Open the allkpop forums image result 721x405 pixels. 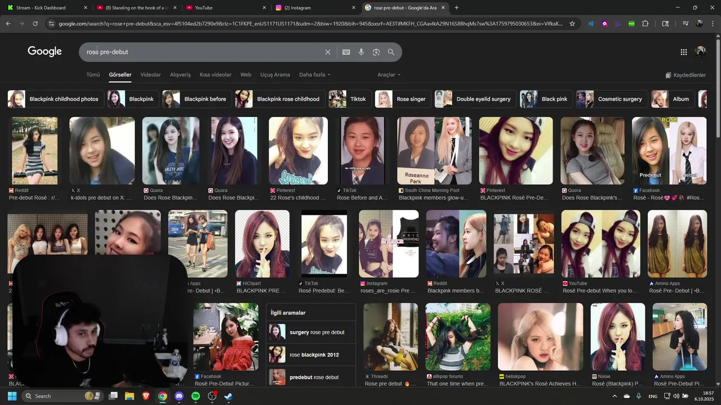tap(457, 337)
